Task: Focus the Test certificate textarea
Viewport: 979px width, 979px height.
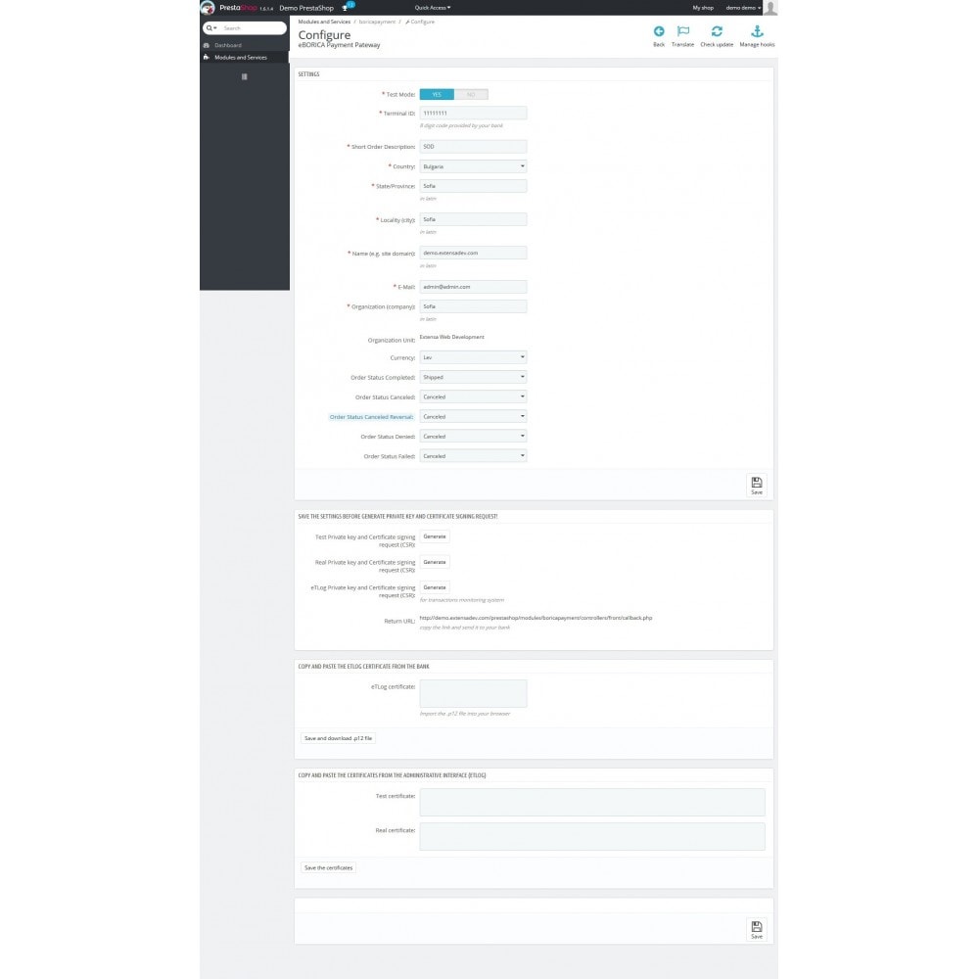Action: tap(592, 803)
